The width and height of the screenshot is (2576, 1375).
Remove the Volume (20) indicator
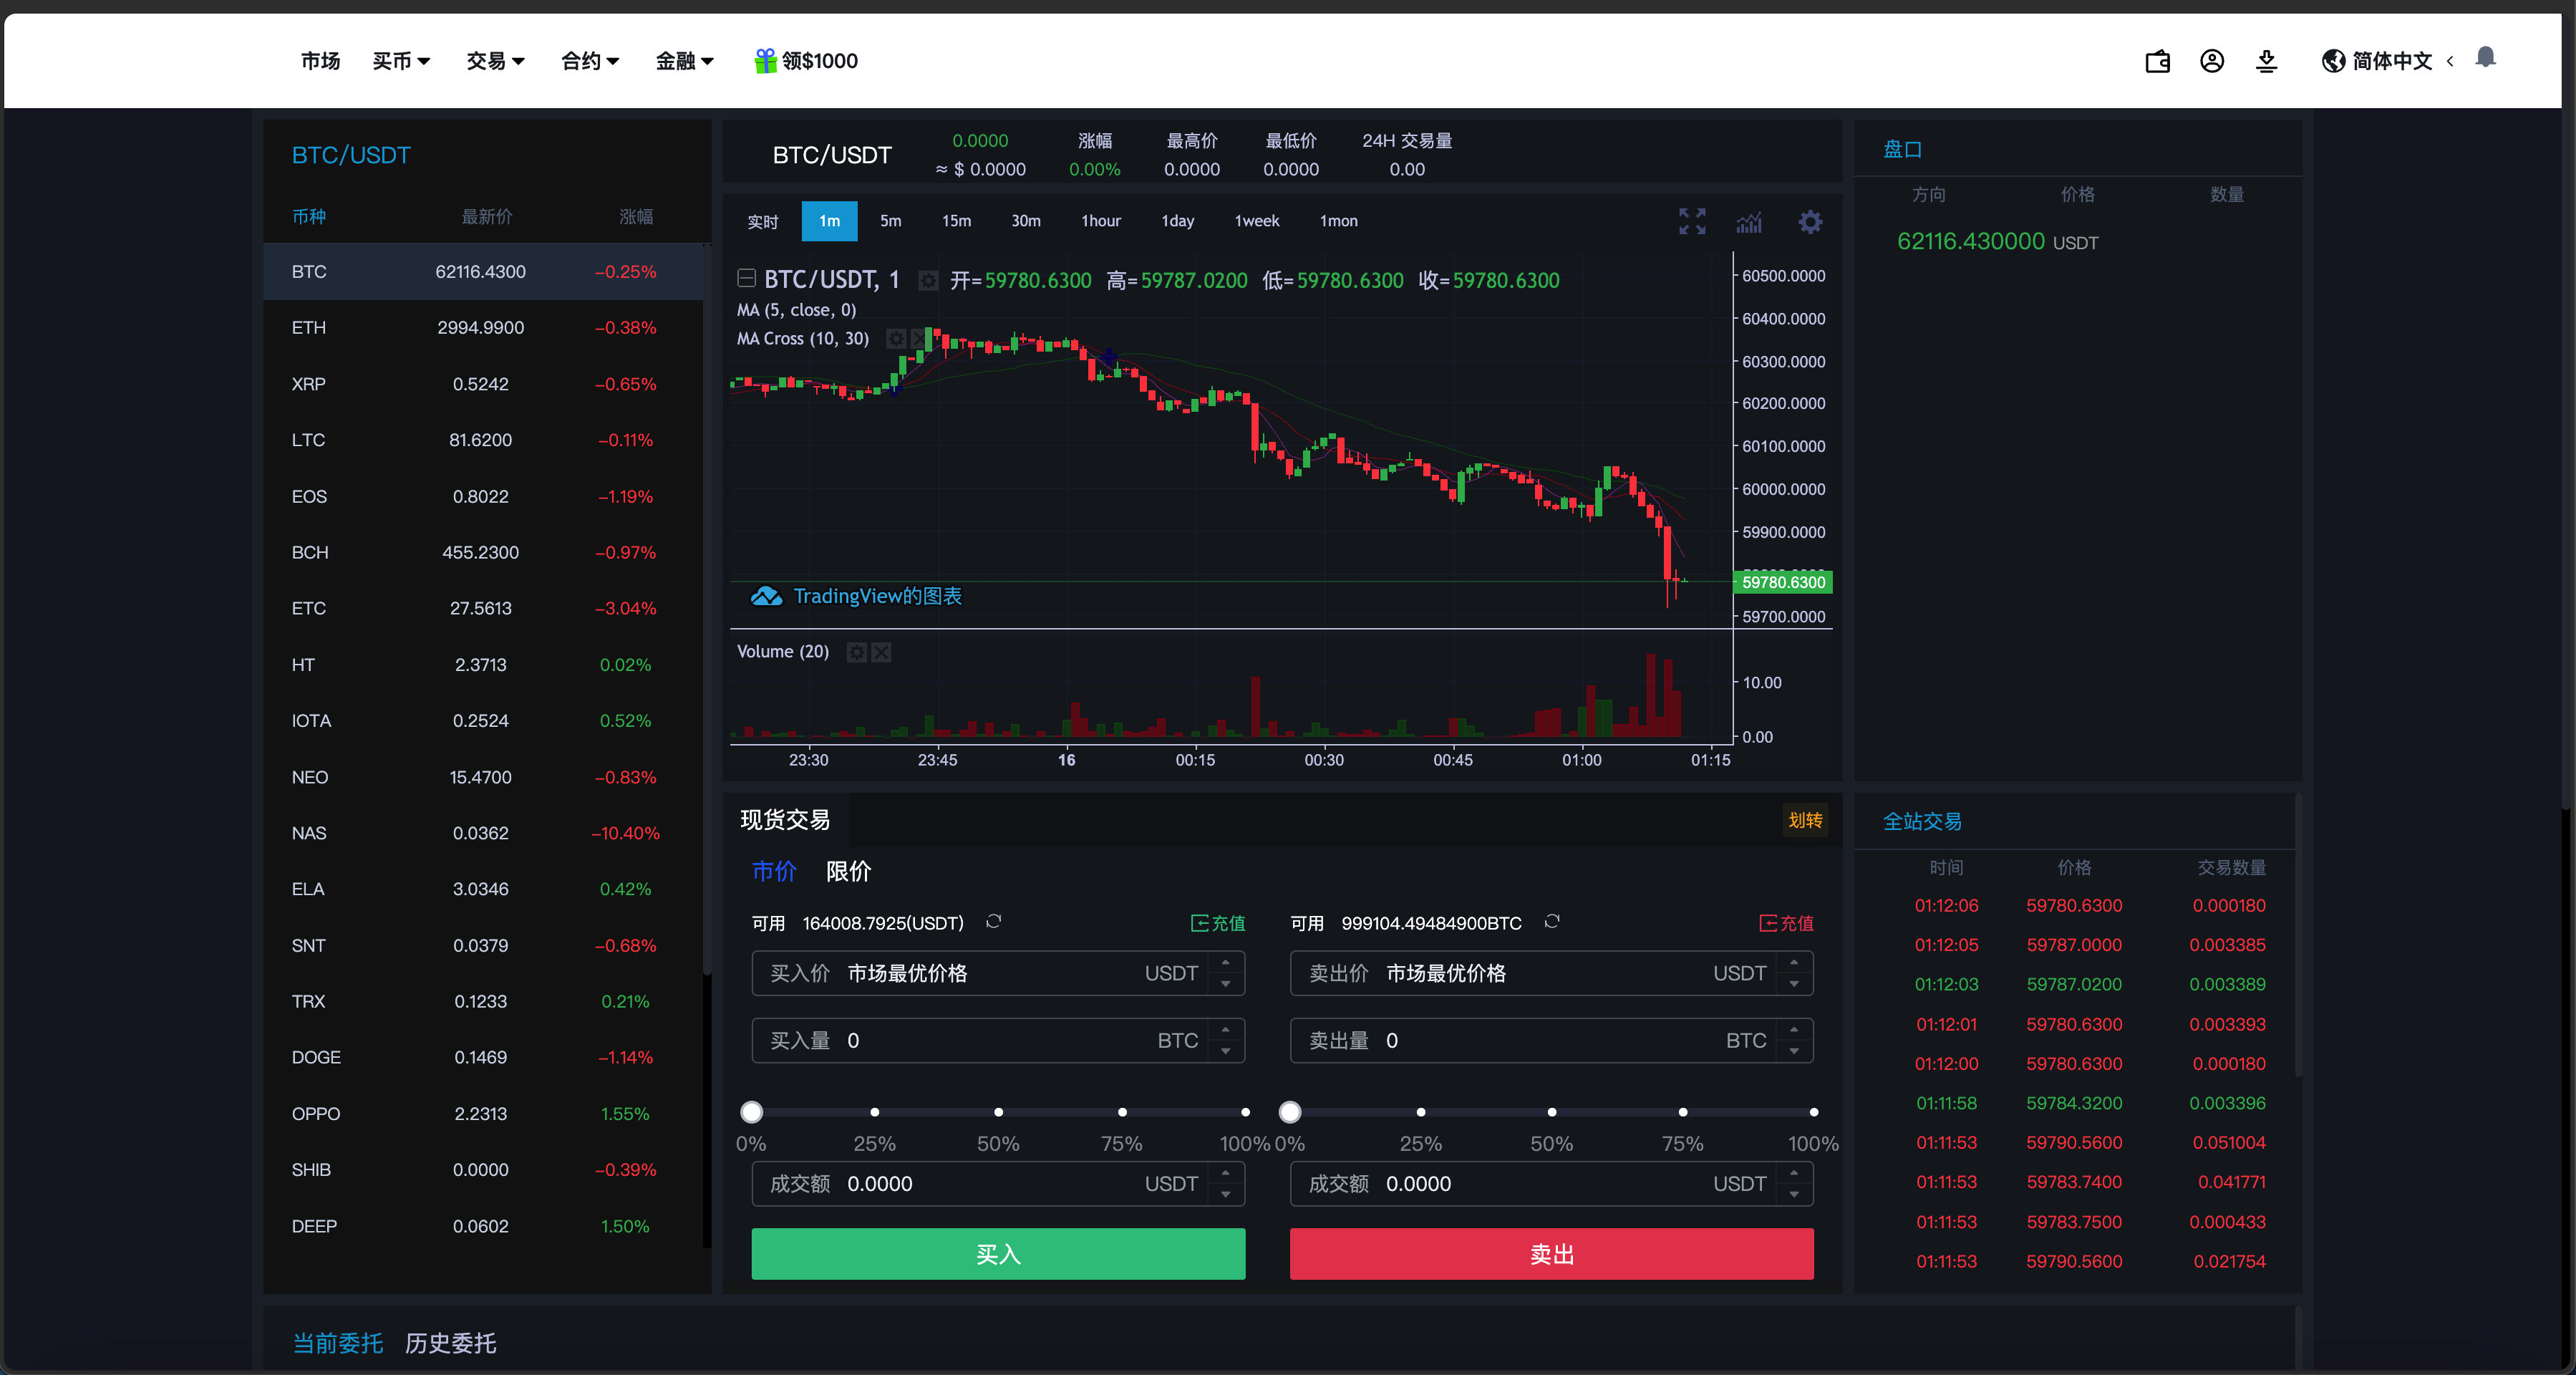tap(881, 652)
